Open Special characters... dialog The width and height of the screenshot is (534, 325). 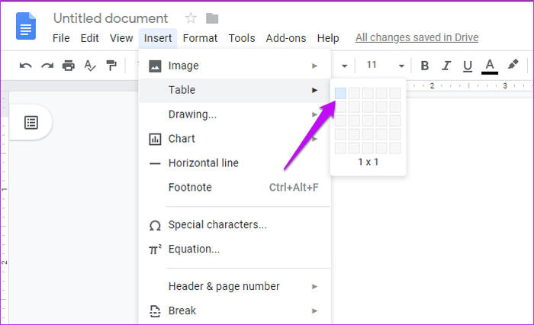pos(235,225)
